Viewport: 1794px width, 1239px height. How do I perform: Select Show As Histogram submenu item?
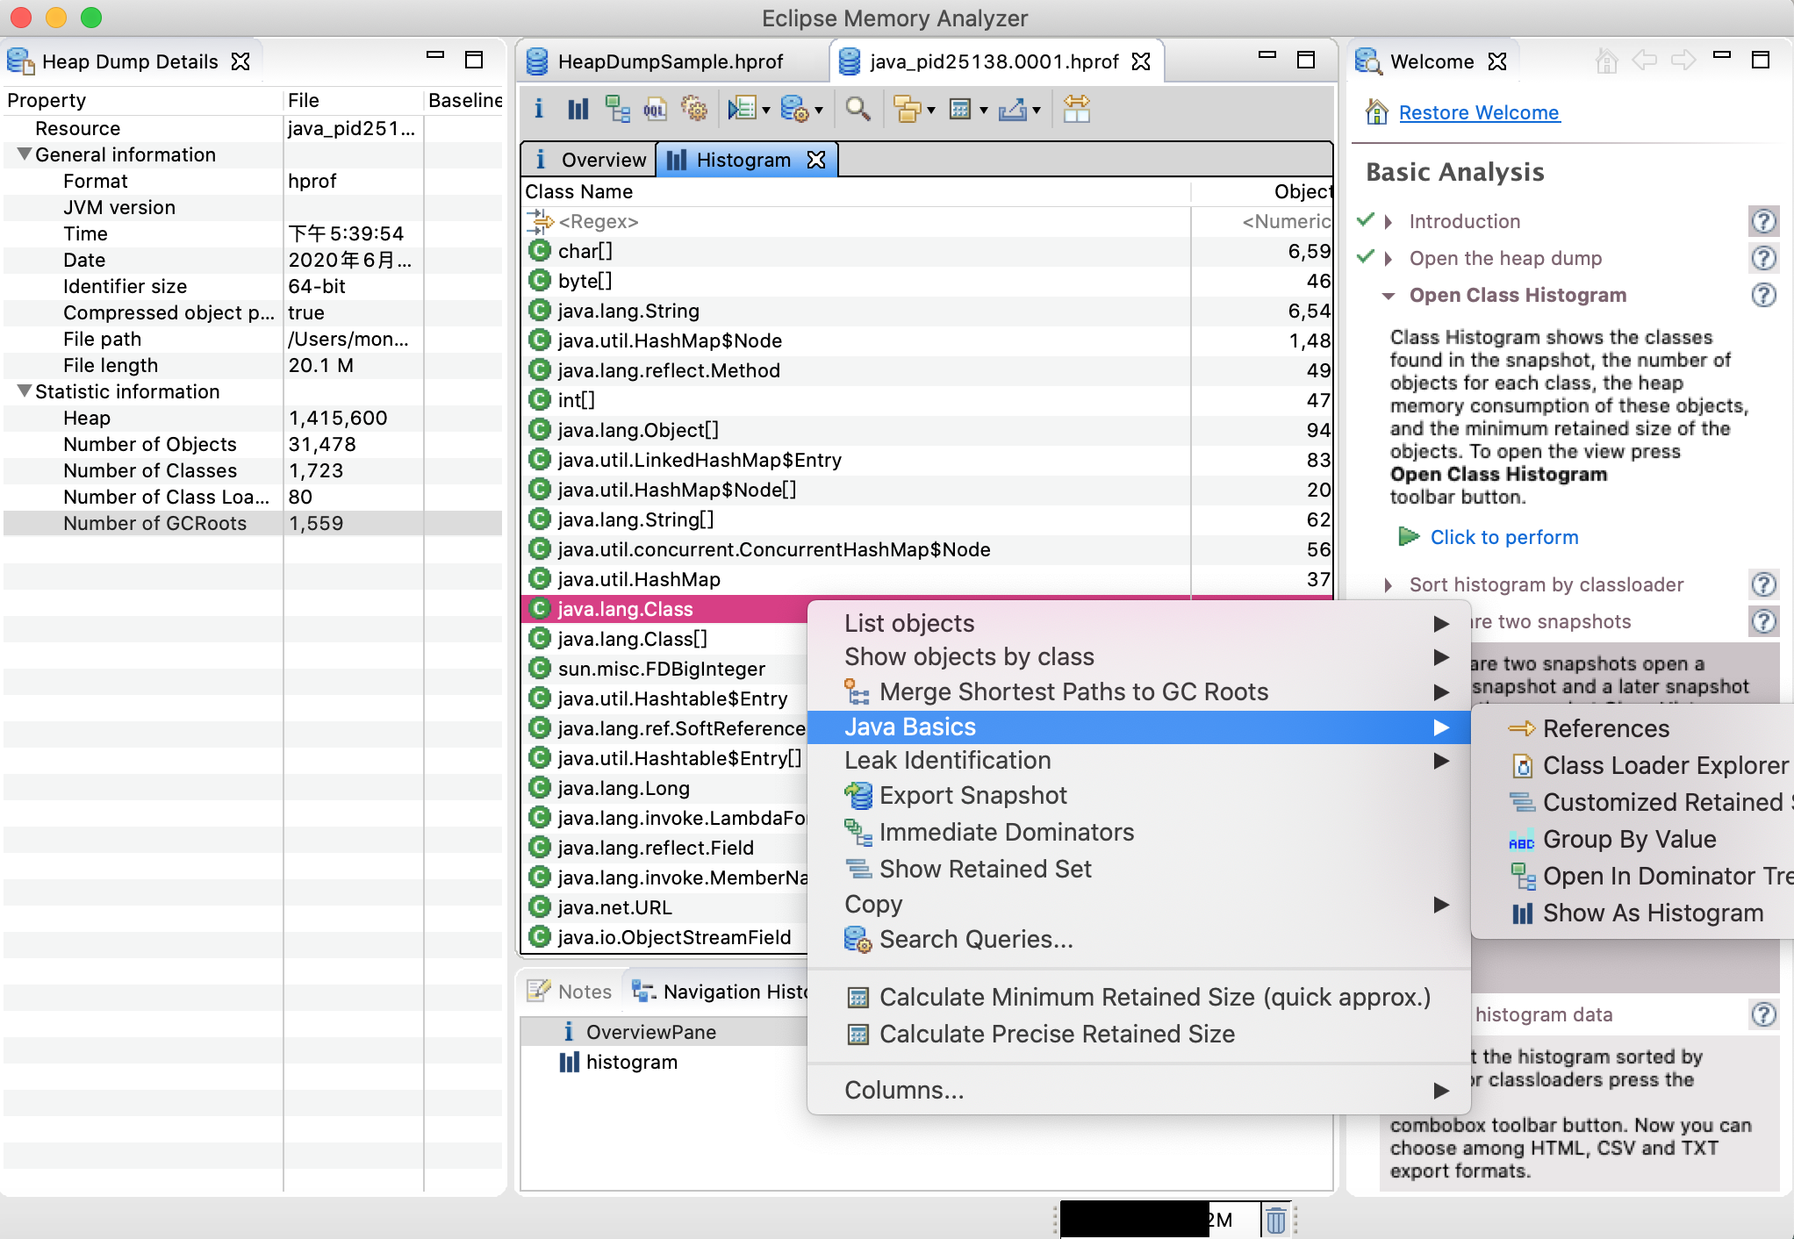click(1652, 913)
